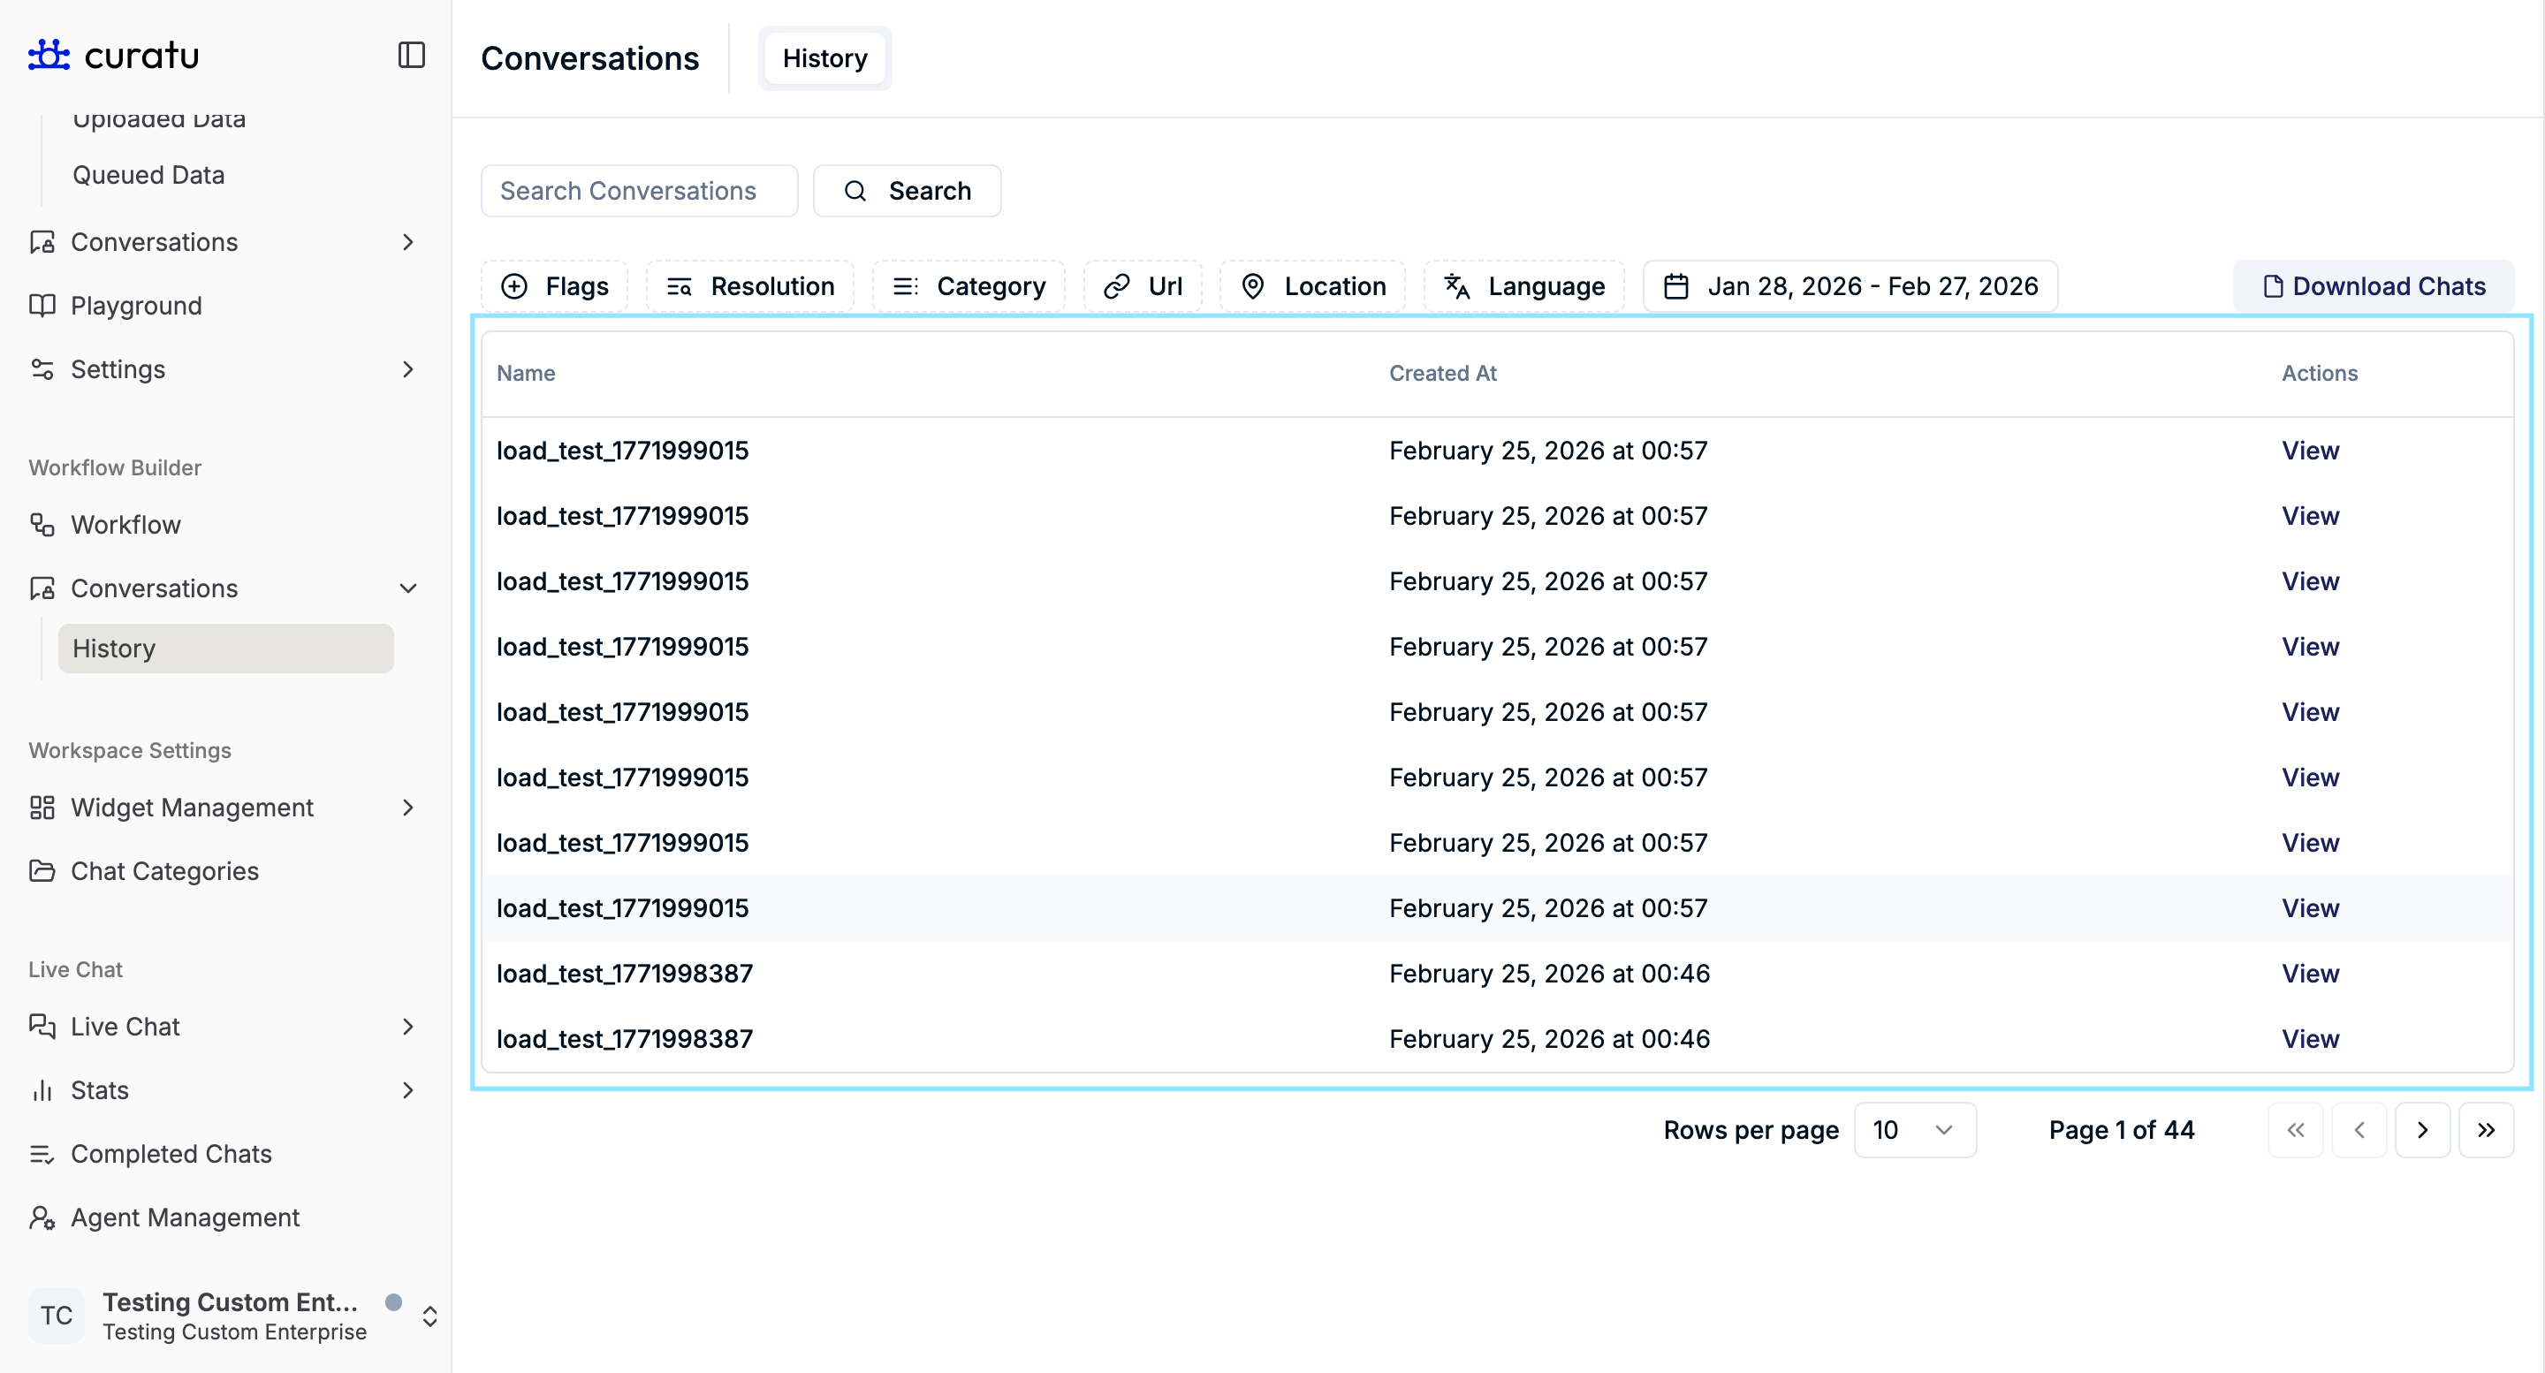Open the Language filter
Viewport: 2545px width, 1373px height.
[1523, 286]
